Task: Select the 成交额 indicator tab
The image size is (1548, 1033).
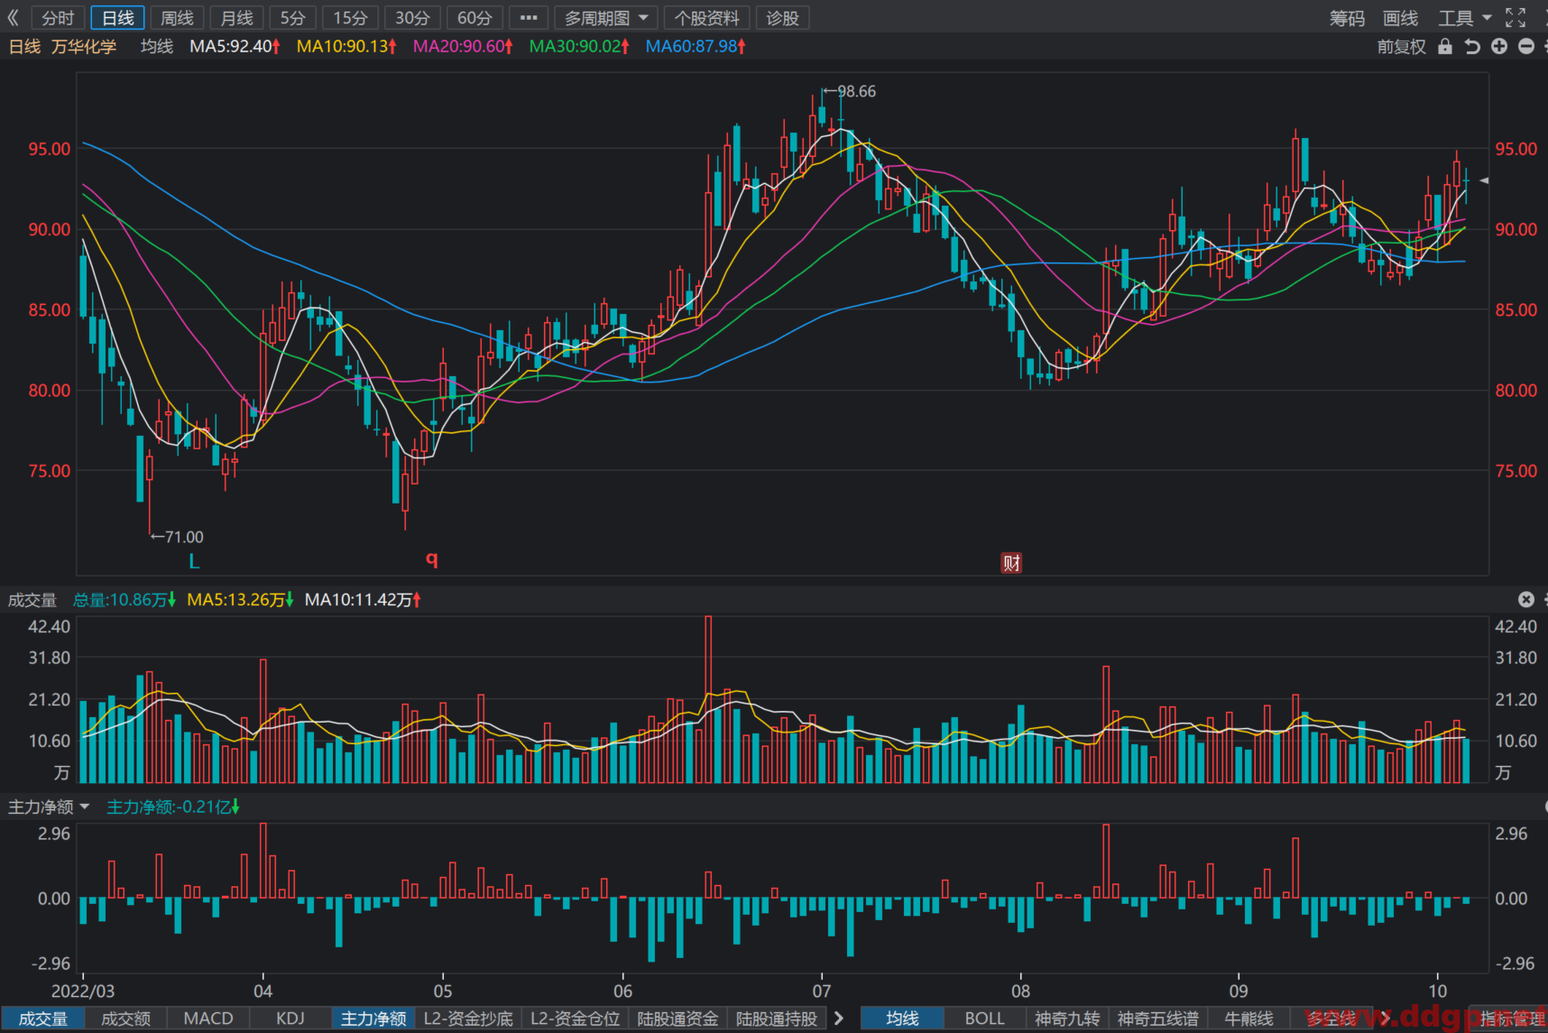Action: tap(125, 1019)
